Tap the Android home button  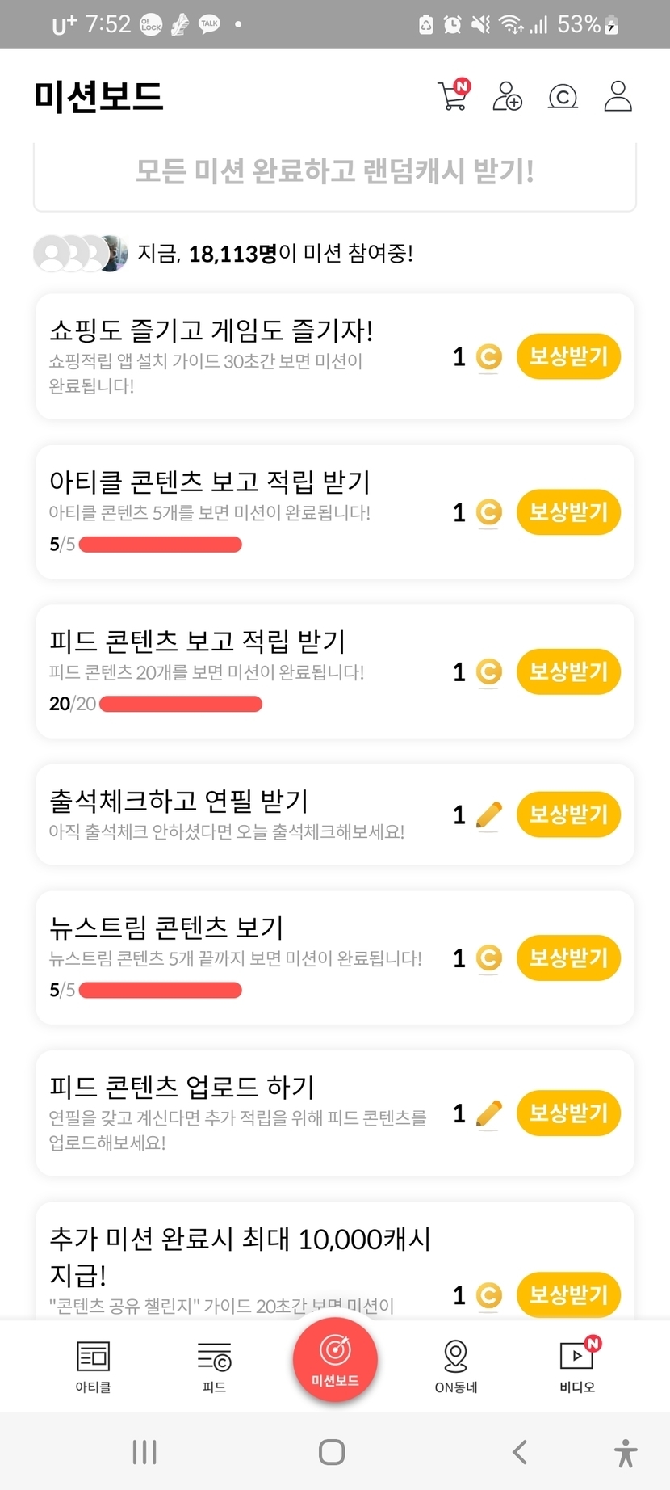tap(332, 1452)
